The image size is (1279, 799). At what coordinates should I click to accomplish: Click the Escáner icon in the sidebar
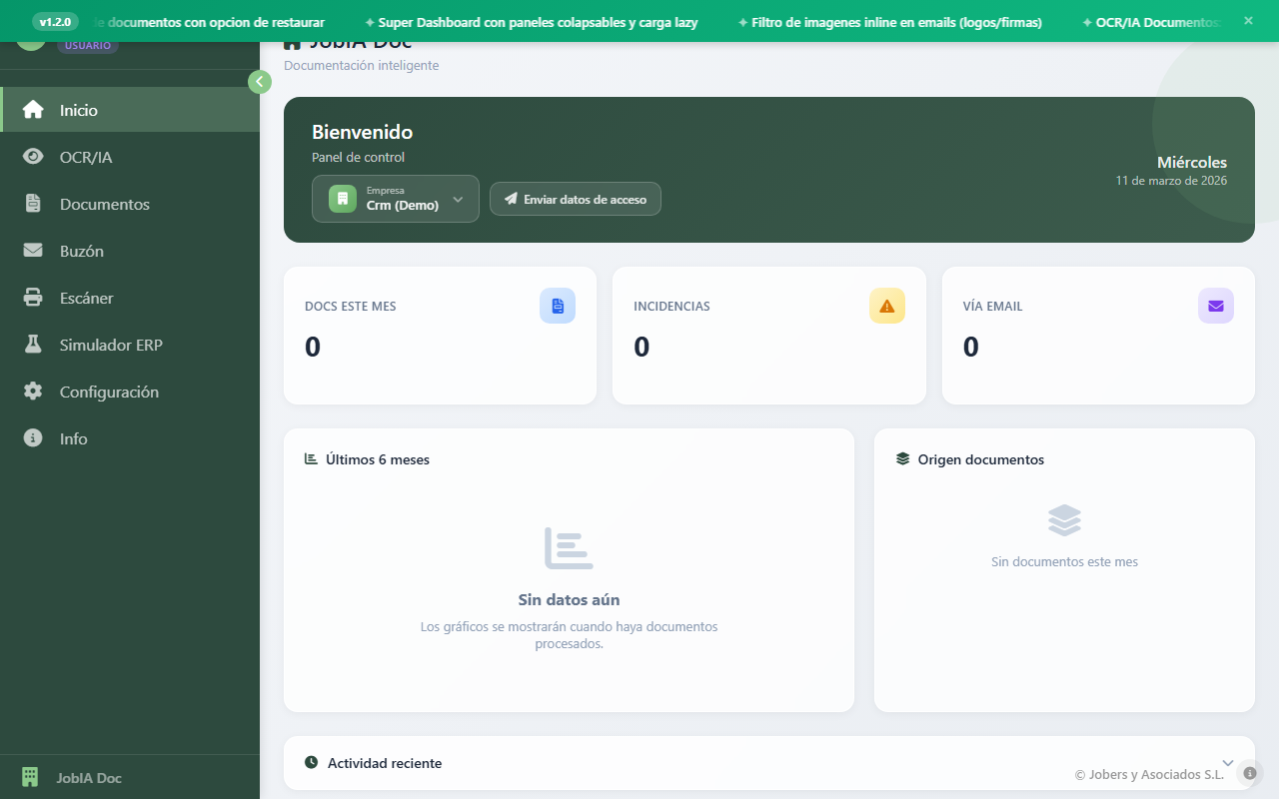coord(30,298)
